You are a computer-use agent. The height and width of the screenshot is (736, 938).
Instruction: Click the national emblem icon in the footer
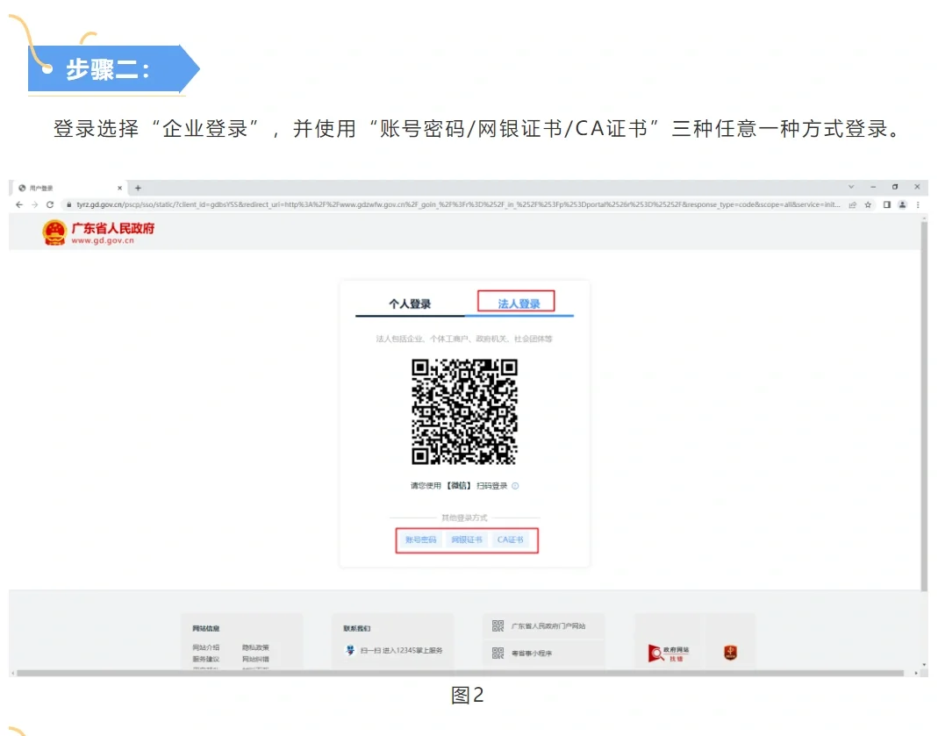(x=732, y=654)
